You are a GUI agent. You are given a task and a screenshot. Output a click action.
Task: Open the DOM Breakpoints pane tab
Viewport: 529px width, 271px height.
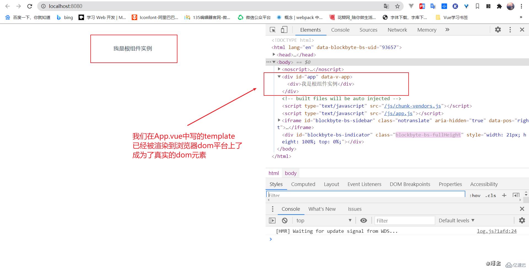click(x=410, y=184)
